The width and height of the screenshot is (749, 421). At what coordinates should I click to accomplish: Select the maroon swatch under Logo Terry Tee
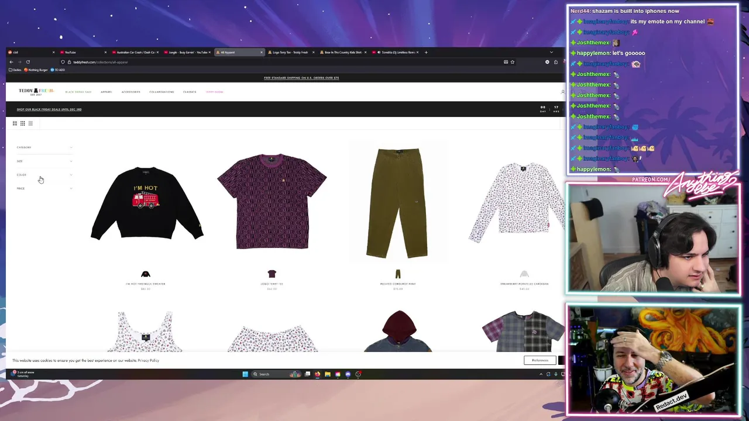tap(272, 274)
